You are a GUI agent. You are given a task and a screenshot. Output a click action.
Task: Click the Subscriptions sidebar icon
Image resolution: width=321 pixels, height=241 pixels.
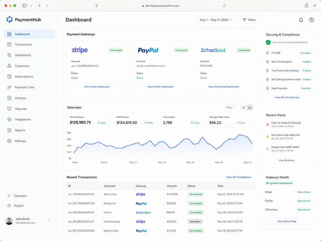(9, 77)
